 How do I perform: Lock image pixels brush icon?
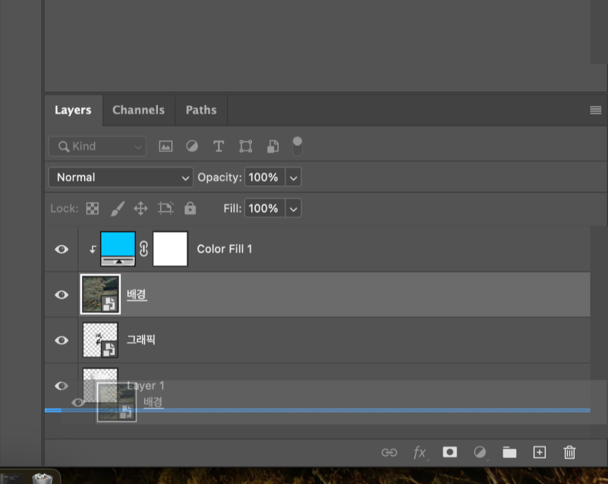click(x=117, y=209)
